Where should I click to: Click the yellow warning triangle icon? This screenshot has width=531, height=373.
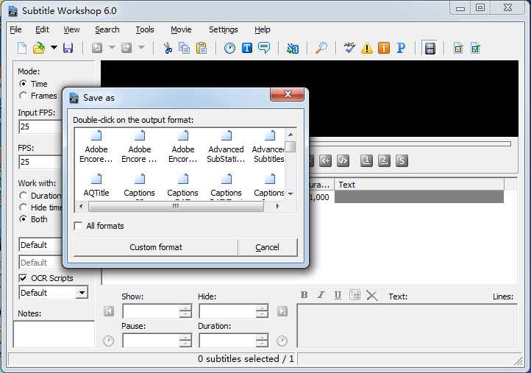(367, 49)
